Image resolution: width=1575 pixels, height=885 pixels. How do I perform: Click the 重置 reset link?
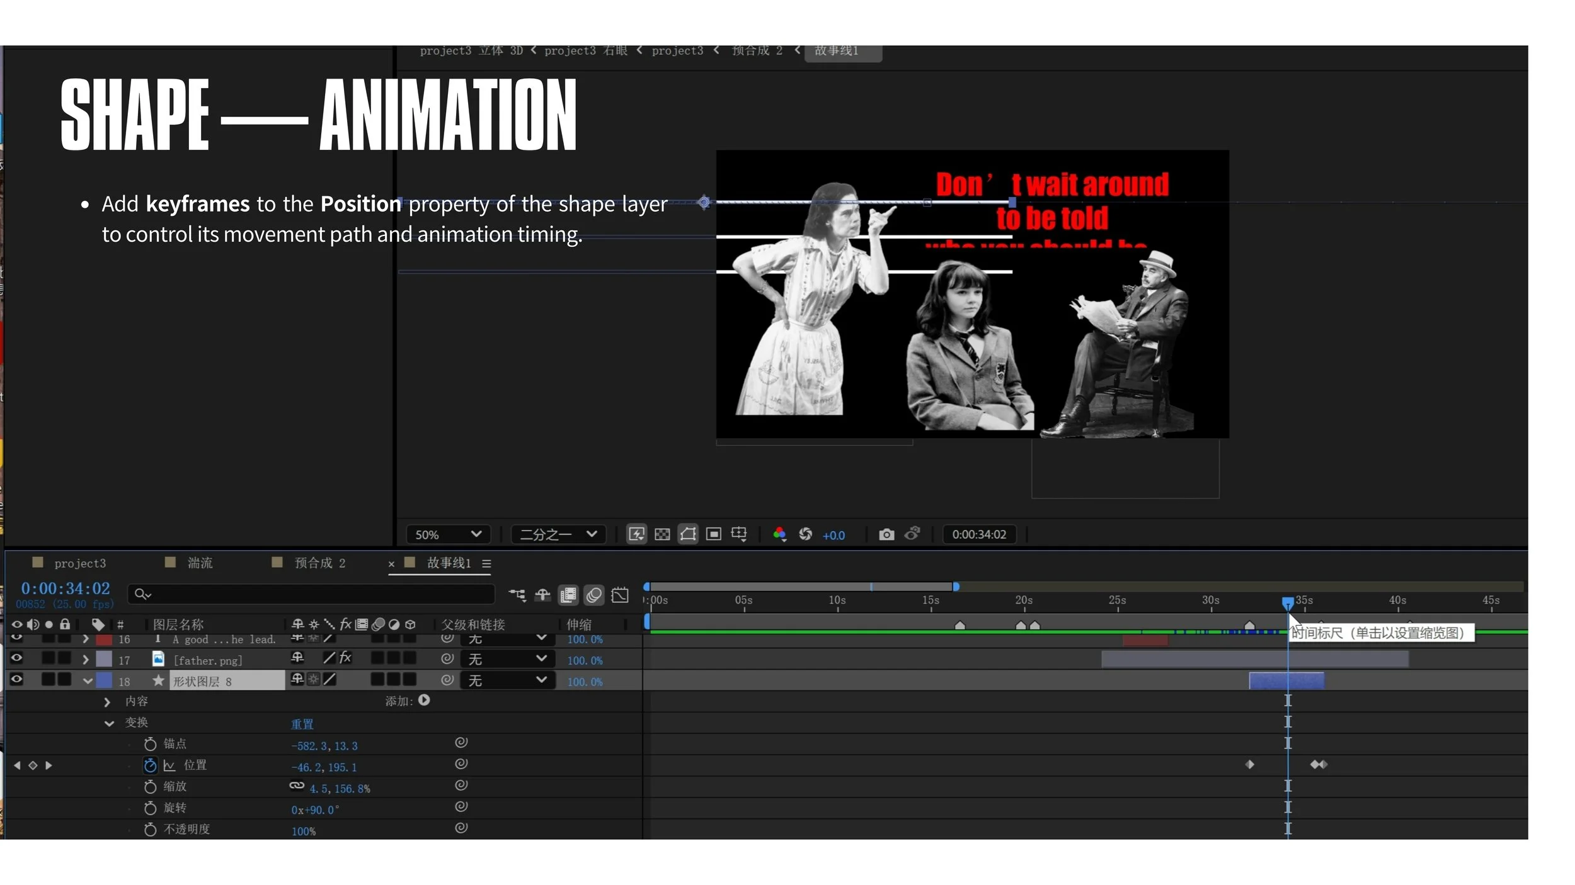(302, 724)
